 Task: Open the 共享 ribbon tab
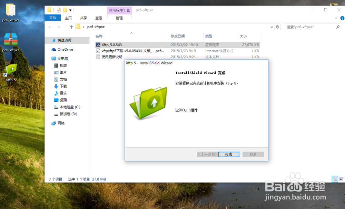pyautogui.click(x=83, y=18)
